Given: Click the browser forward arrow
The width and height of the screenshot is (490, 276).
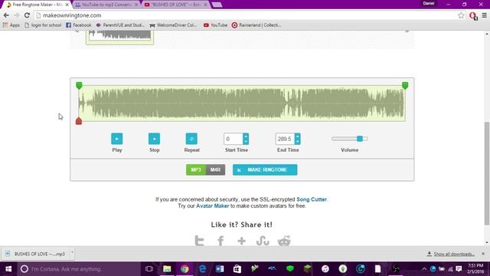Looking at the screenshot, I should pos(17,15).
